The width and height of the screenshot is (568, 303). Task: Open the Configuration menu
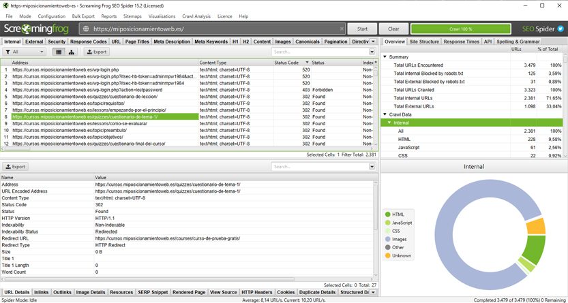(51, 16)
